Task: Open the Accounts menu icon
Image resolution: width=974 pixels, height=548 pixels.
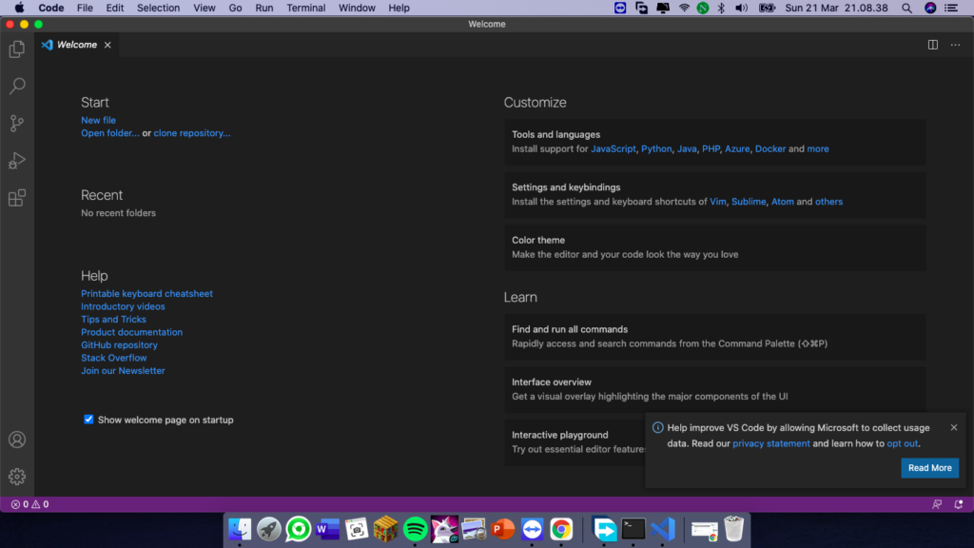Action: click(17, 440)
